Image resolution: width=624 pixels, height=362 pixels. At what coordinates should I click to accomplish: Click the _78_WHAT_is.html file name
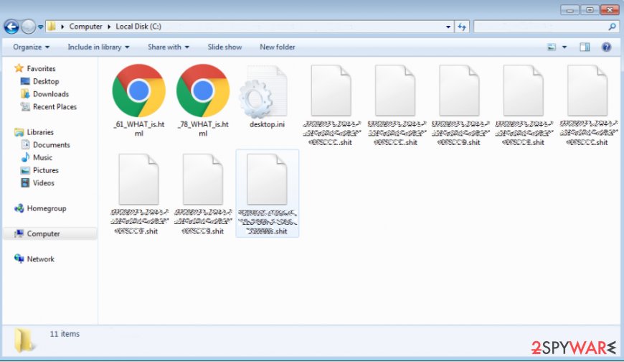pos(203,129)
